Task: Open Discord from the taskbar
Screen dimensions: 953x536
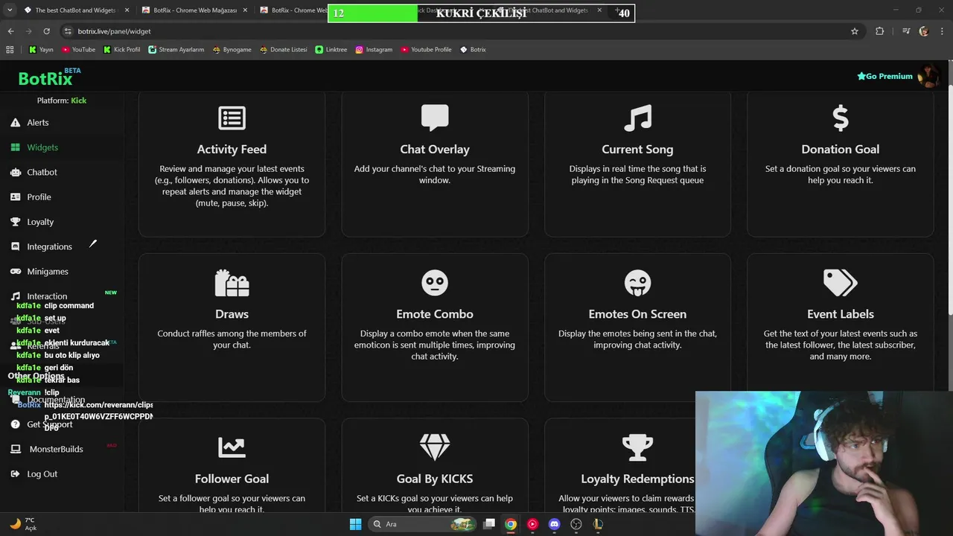Action: click(x=554, y=524)
